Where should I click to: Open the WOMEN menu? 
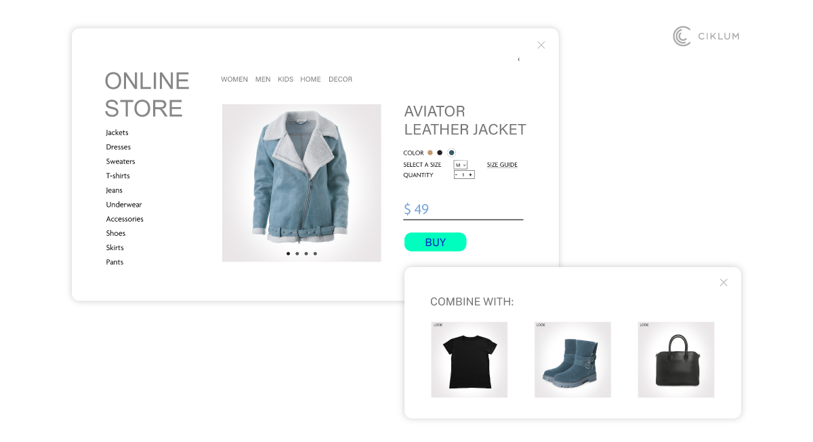(x=234, y=79)
